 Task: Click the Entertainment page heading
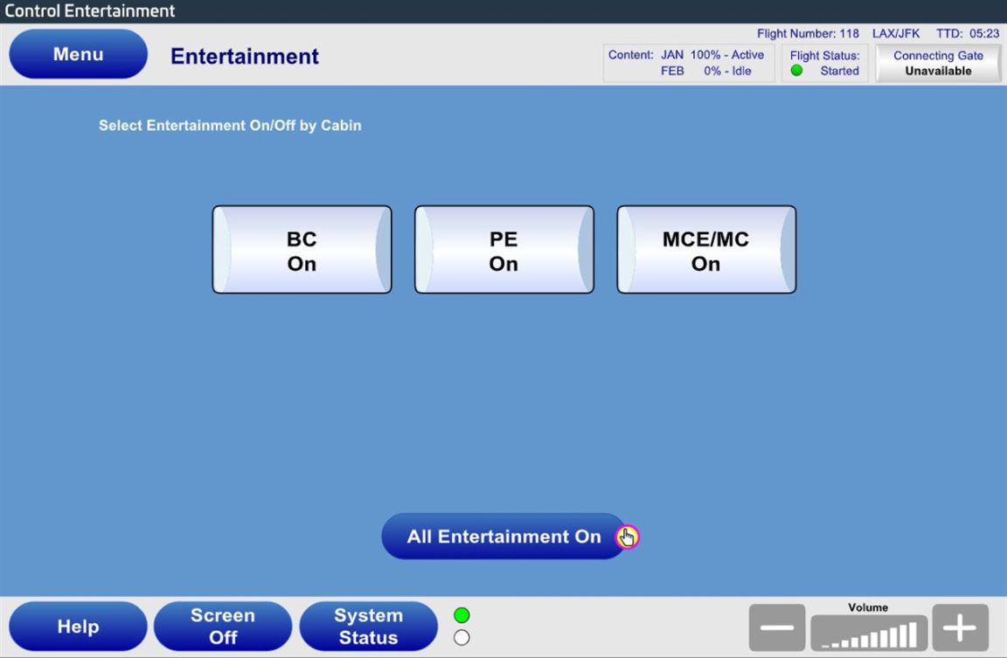pos(245,57)
